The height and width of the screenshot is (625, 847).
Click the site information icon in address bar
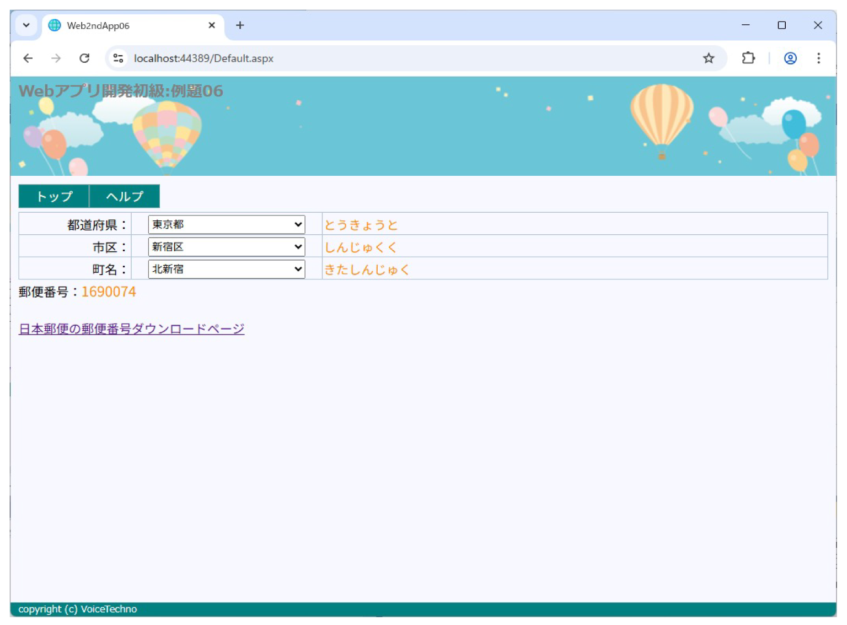click(117, 58)
